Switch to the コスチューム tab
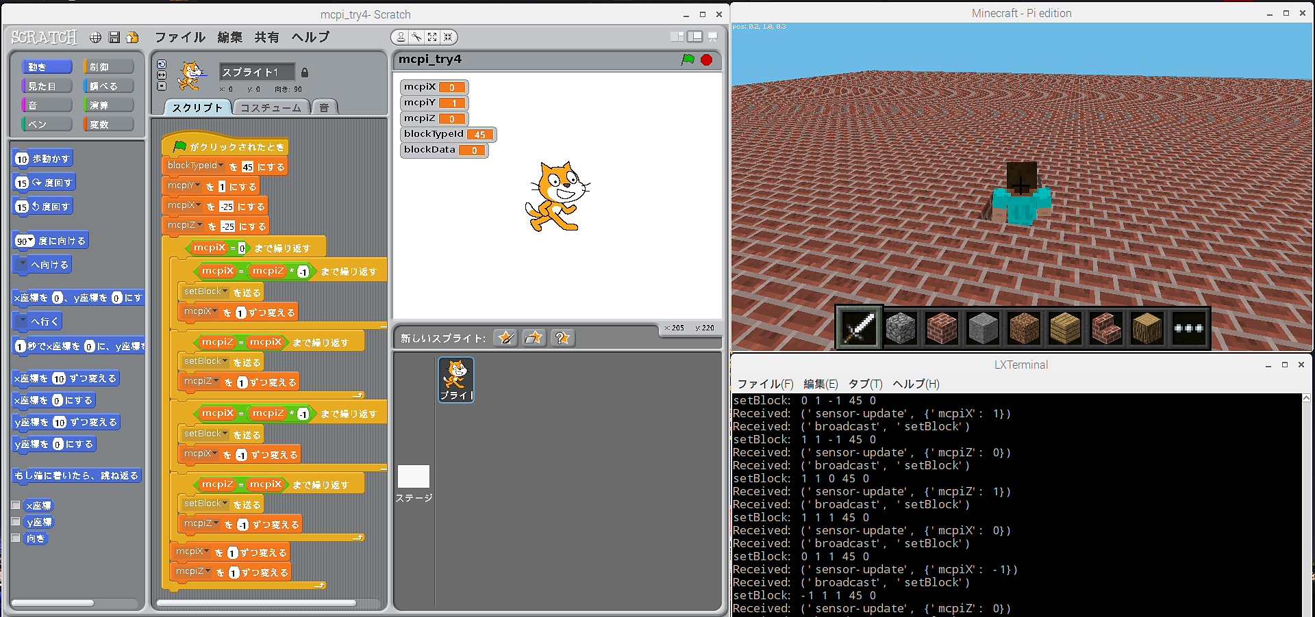This screenshot has width=1315, height=617. (x=271, y=107)
